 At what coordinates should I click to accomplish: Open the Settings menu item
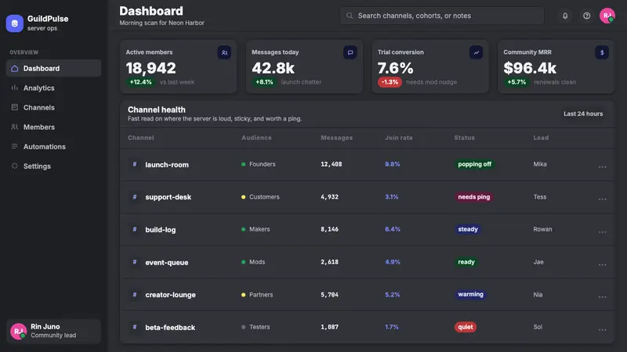tap(53, 166)
